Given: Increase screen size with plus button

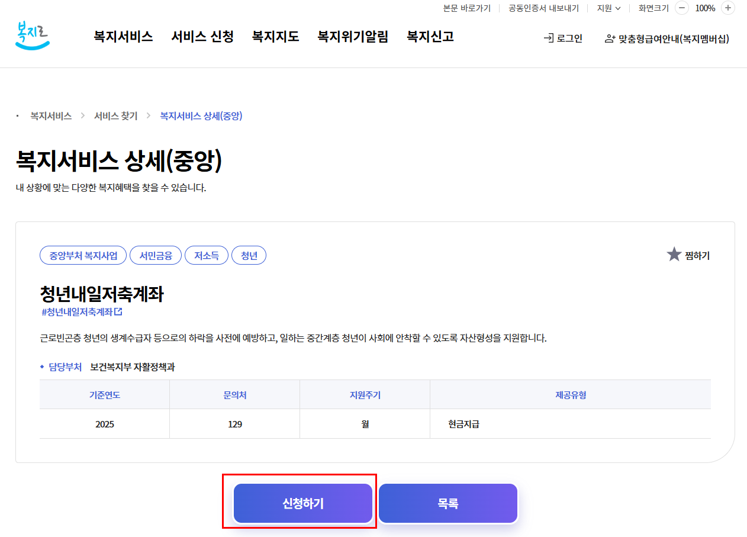Looking at the screenshot, I should (x=728, y=8).
